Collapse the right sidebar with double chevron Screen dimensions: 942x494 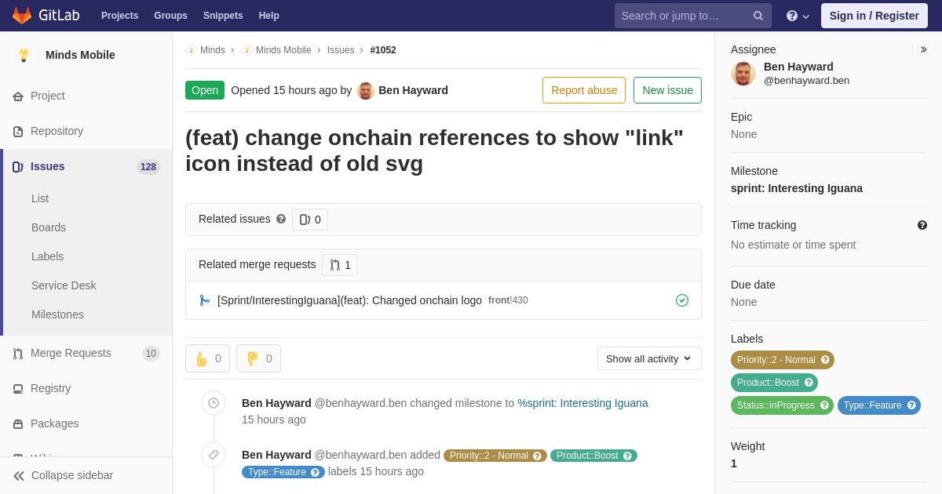point(924,49)
